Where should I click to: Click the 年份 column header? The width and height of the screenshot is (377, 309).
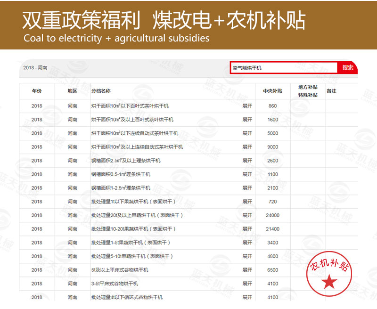[x=36, y=91]
